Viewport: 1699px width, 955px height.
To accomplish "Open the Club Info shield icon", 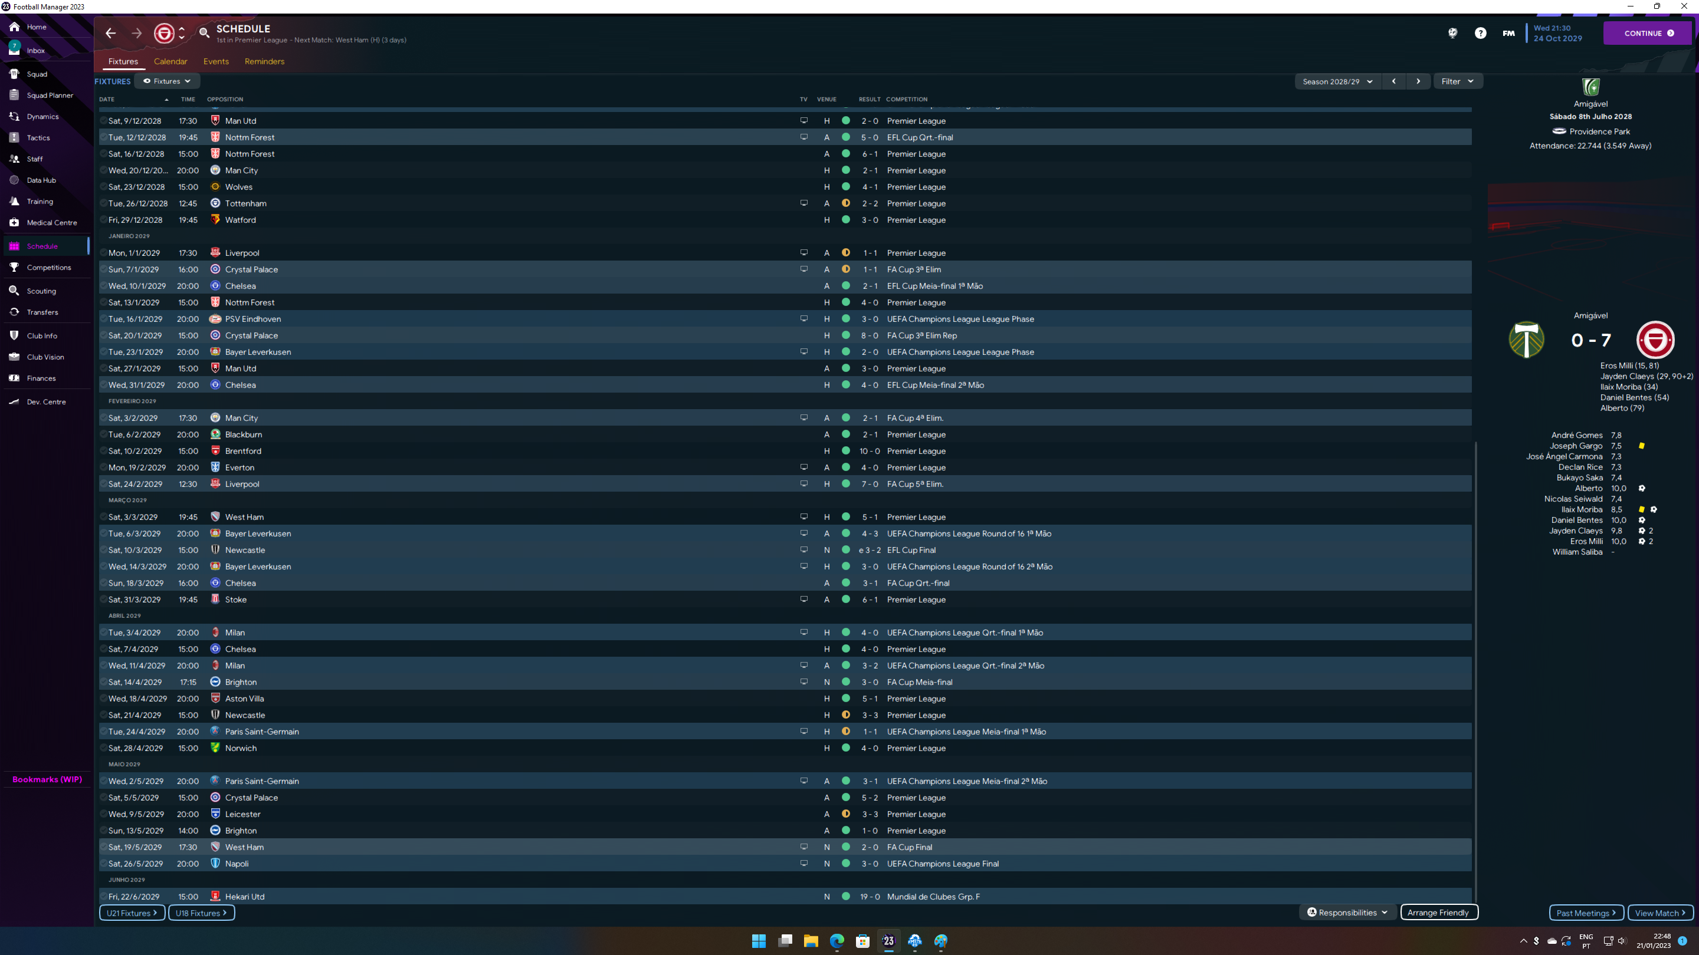I will click(14, 335).
